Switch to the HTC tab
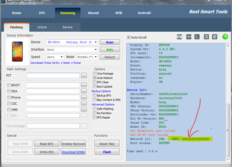Viewport: 232px width, 167px height. 42,13
